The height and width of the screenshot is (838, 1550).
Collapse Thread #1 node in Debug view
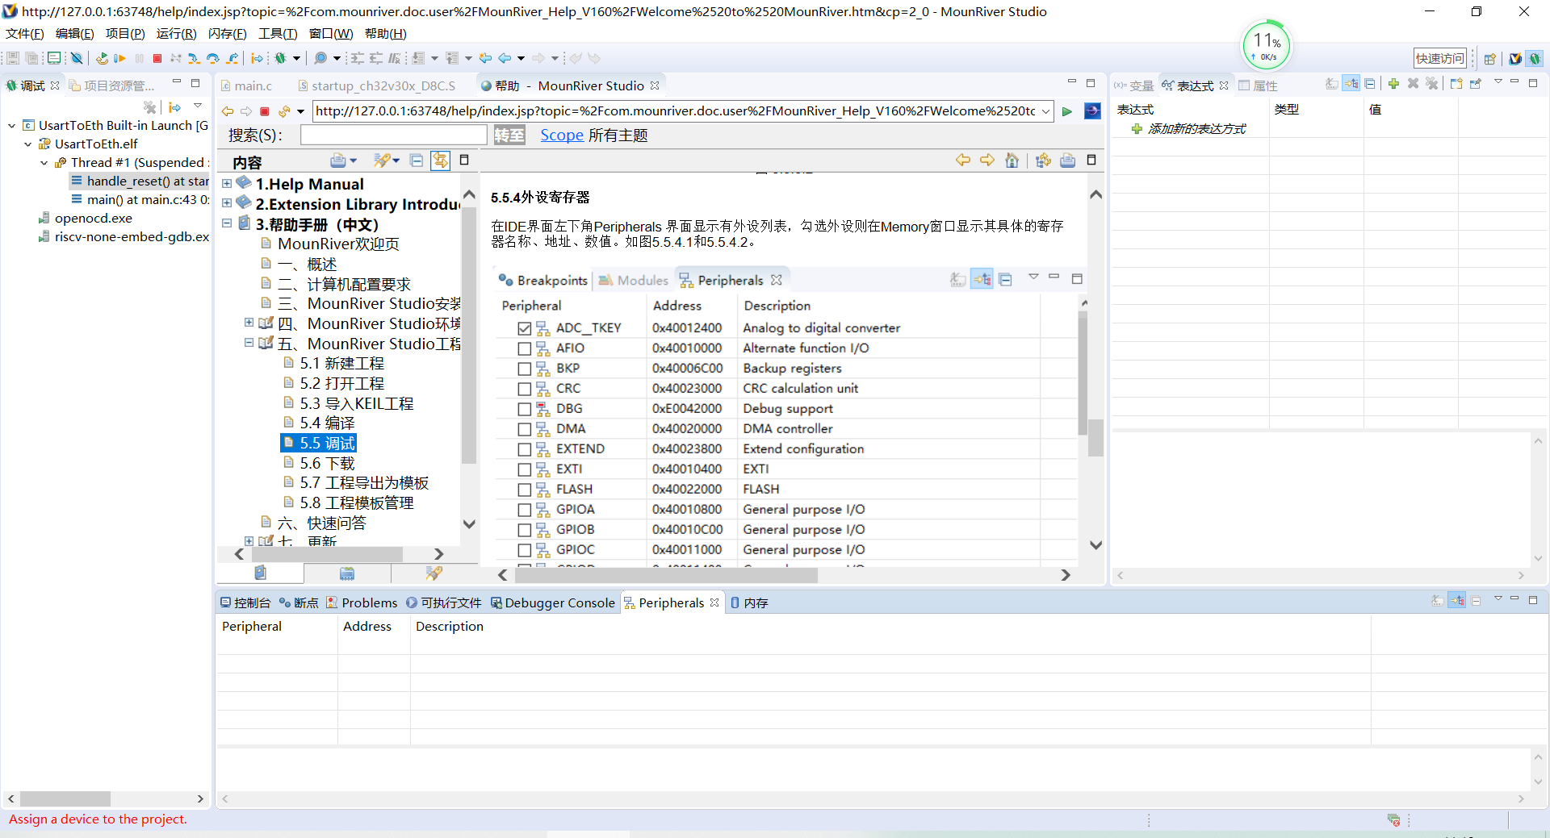coord(44,163)
